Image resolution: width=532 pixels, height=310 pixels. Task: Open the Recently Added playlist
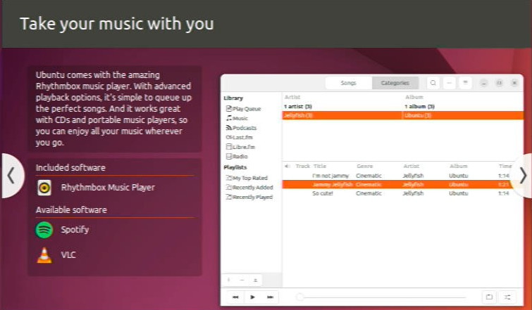[252, 188]
